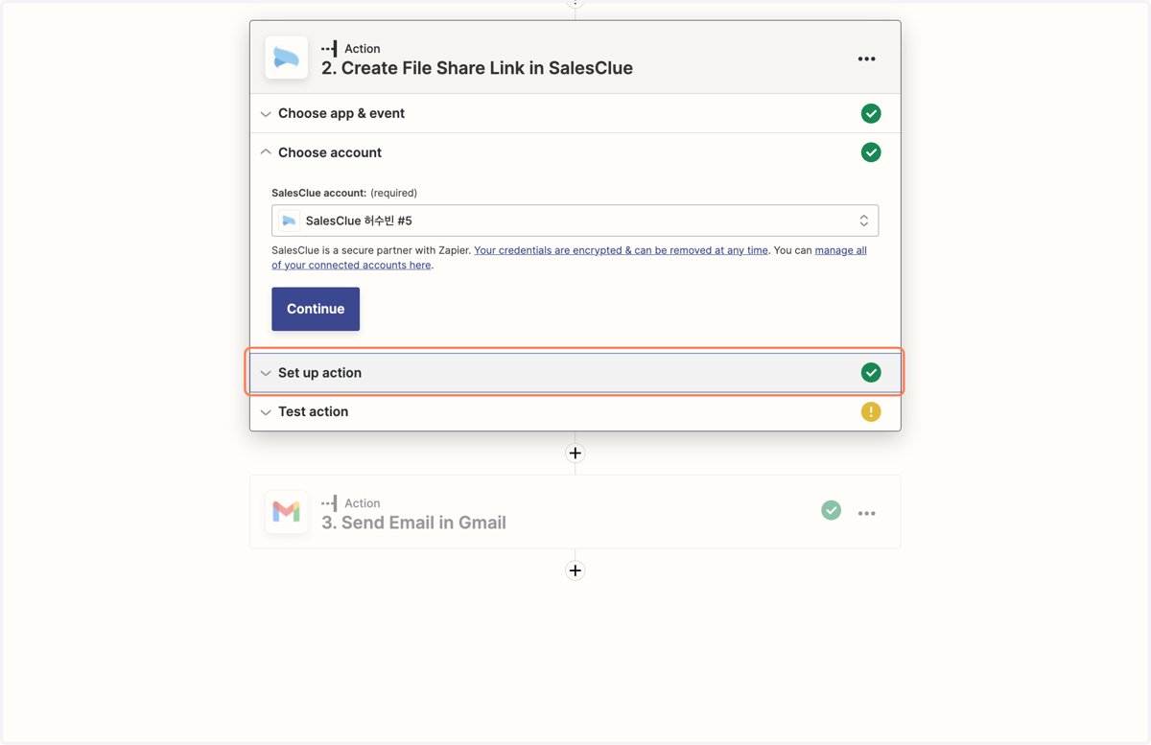The image size is (1151, 745).
Task: Click the Choose account heading text
Action: [x=330, y=152]
